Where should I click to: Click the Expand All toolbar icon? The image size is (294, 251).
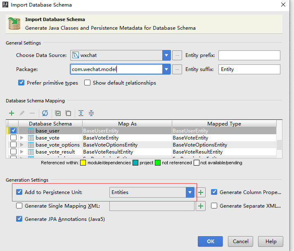coord(81,113)
